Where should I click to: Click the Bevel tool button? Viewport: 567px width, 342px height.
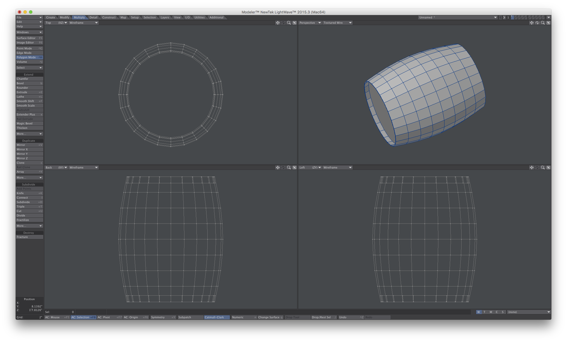tap(29, 83)
